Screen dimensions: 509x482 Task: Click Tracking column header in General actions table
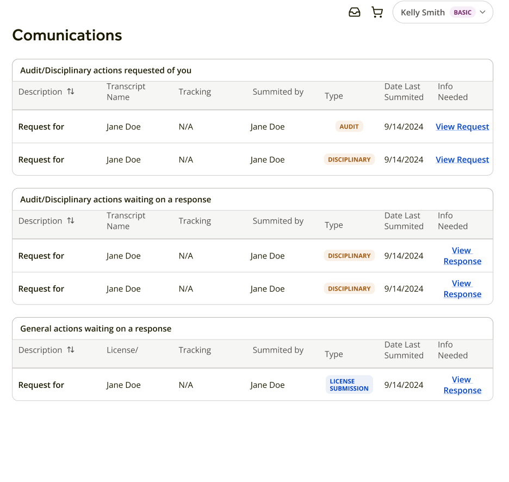(195, 350)
